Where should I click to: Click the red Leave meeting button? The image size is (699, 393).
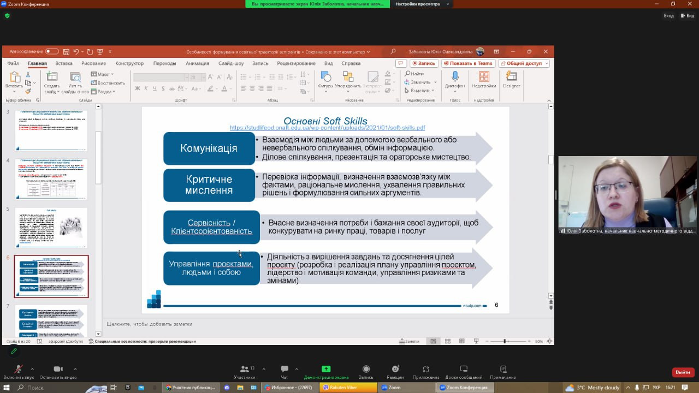click(683, 372)
